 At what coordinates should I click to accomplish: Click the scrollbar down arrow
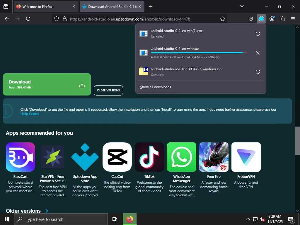[x=297, y=211]
